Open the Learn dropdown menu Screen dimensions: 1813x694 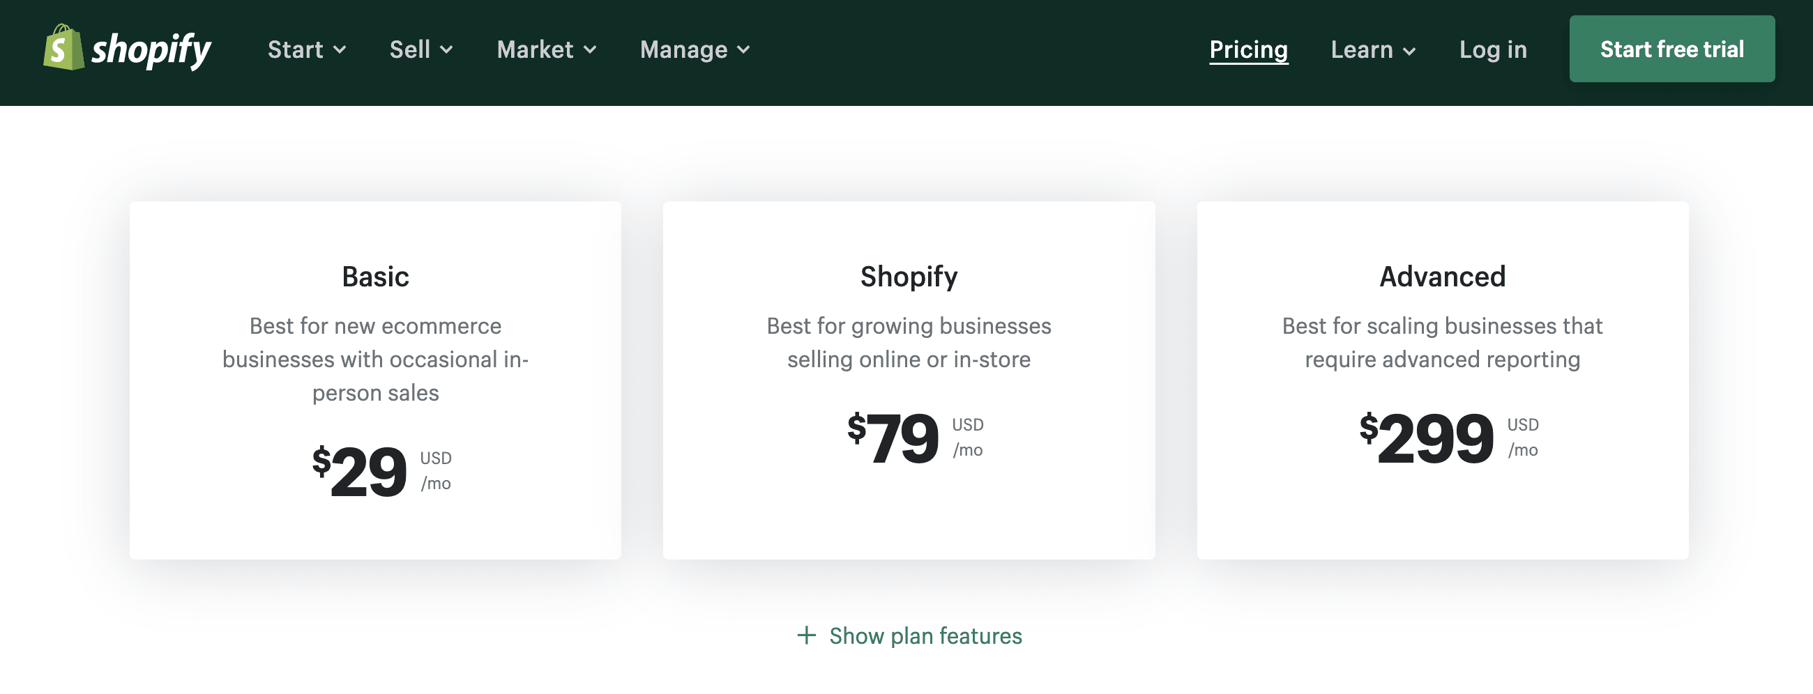coord(1373,50)
